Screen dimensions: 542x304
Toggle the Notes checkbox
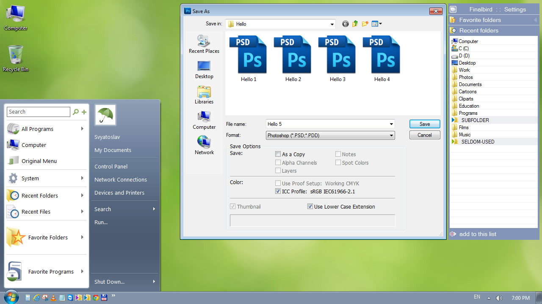pyautogui.click(x=338, y=154)
